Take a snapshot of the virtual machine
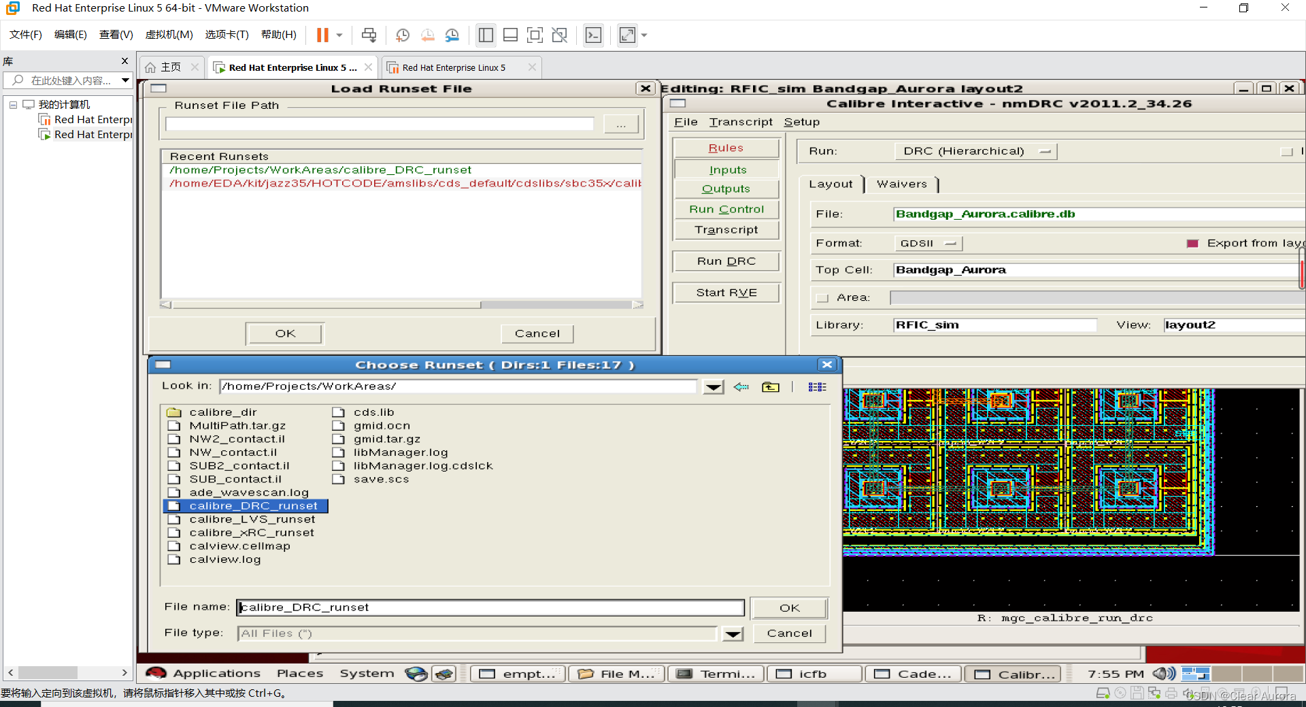The width and height of the screenshot is (1306, 707). 403,35
